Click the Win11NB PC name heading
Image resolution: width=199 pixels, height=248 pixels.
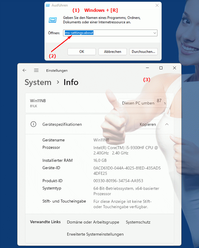tap(38, 101)
